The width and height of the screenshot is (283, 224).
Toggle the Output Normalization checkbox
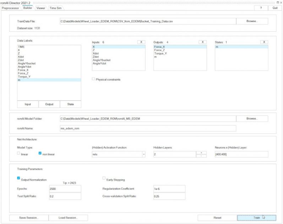click(19, 178)
